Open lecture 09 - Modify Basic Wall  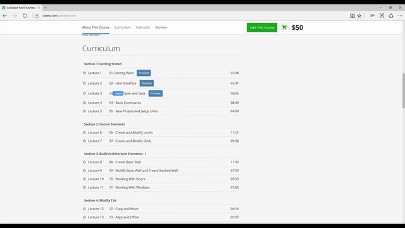click(x=144, y=170)
